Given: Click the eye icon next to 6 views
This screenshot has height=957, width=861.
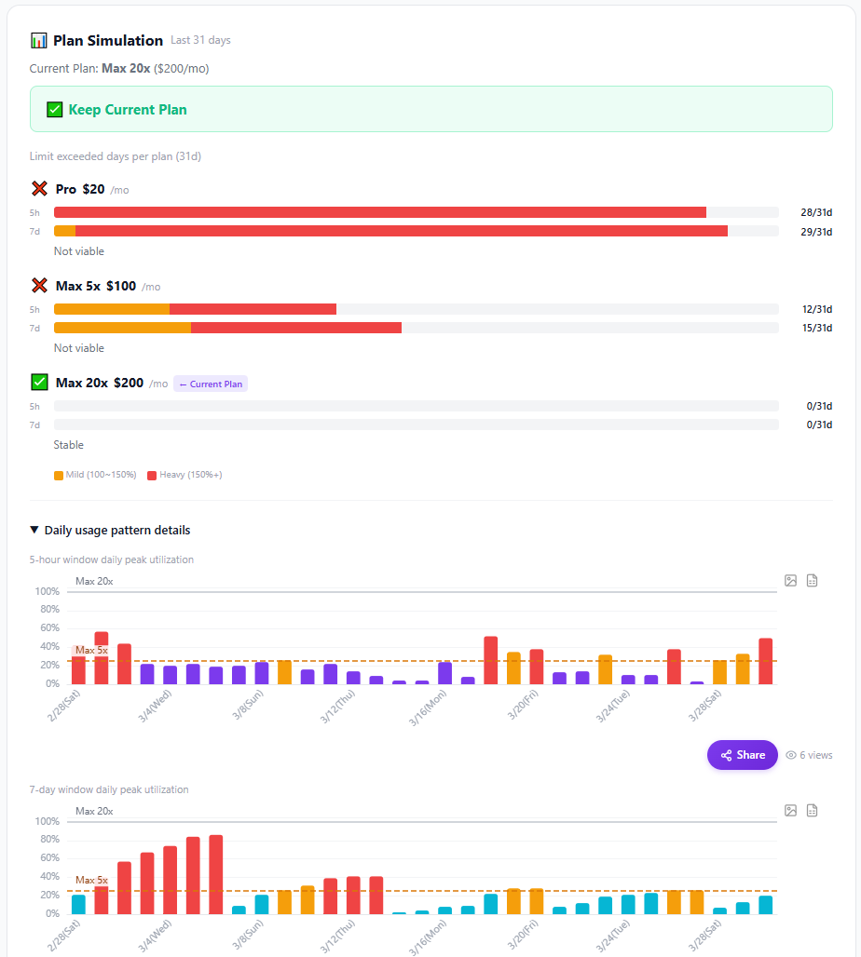Looking at the screenshot, I should tap(791, 755).
